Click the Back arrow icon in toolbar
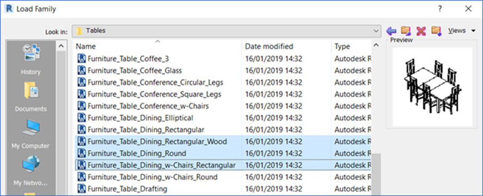This screenshot has height=196, width=483. coord(391,31)
